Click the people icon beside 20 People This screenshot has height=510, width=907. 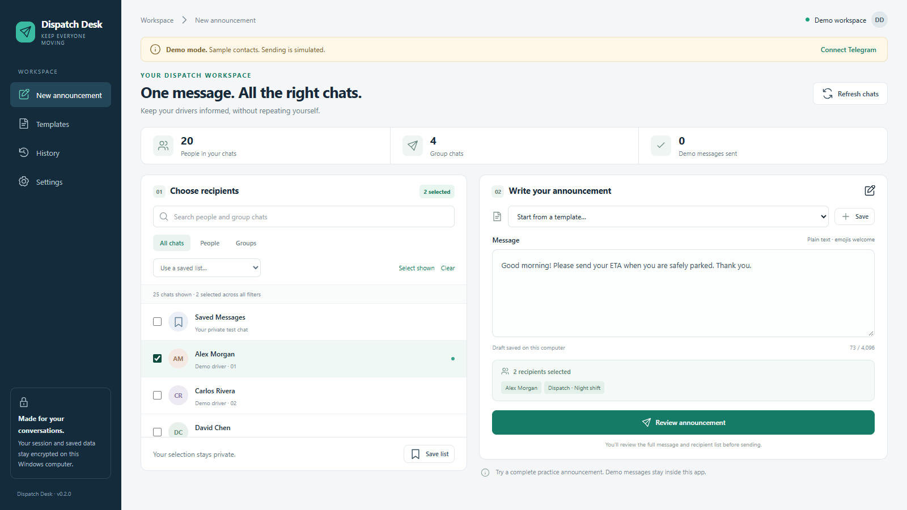click(163, 146)
